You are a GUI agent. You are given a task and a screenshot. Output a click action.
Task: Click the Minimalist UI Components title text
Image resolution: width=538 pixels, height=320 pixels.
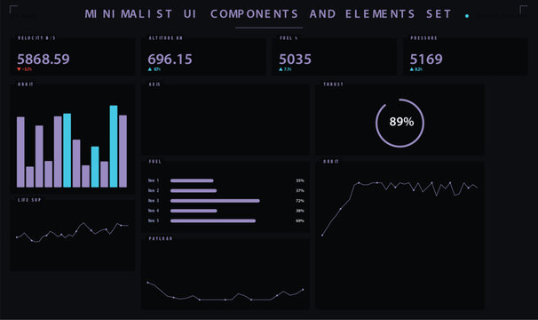(268, 14)
